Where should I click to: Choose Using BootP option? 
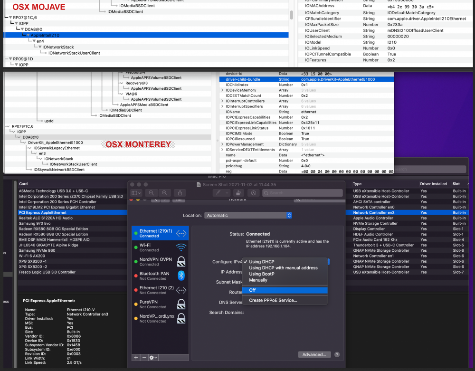coord(285,274)
